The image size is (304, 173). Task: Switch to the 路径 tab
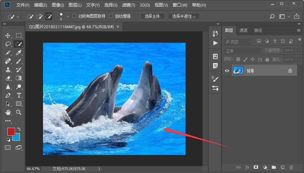coord(258,30)
